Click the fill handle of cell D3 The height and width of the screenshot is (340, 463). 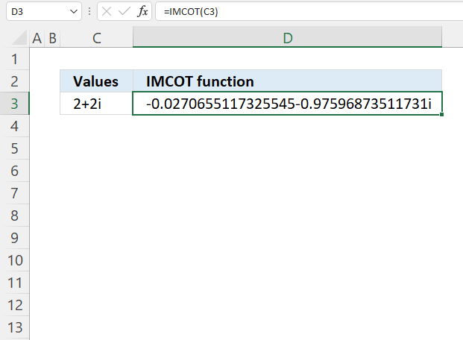pyautogui.click(x=442, y=115)
